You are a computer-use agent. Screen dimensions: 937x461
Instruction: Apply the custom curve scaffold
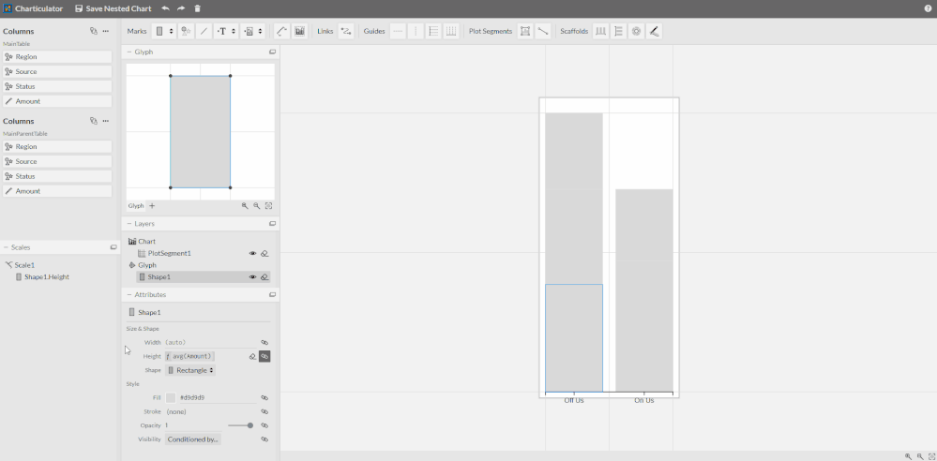point(655,31)
